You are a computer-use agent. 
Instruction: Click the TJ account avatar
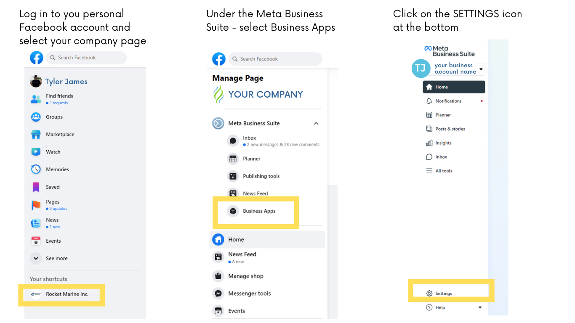(x=421, y=68)
